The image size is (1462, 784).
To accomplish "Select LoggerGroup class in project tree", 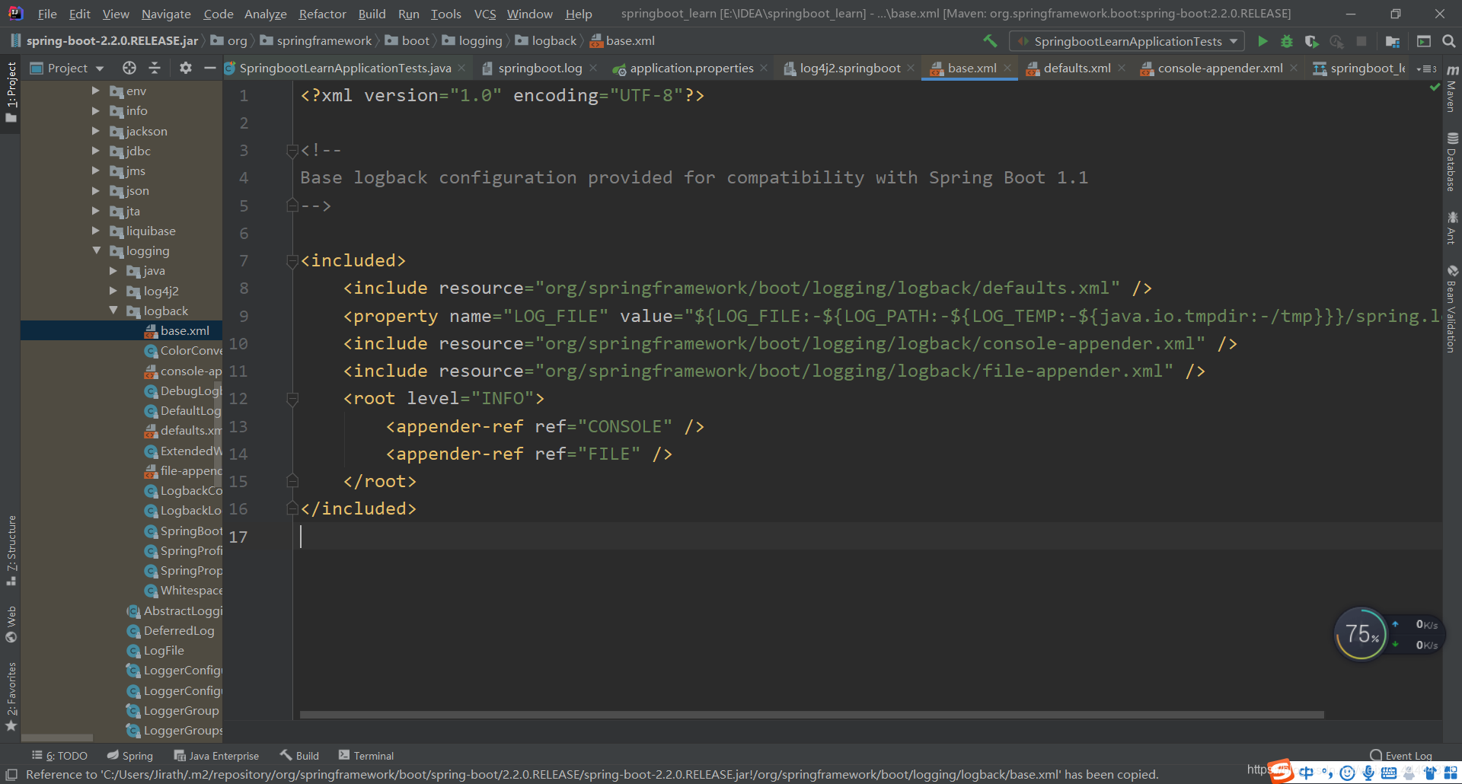I will point(181,710).
